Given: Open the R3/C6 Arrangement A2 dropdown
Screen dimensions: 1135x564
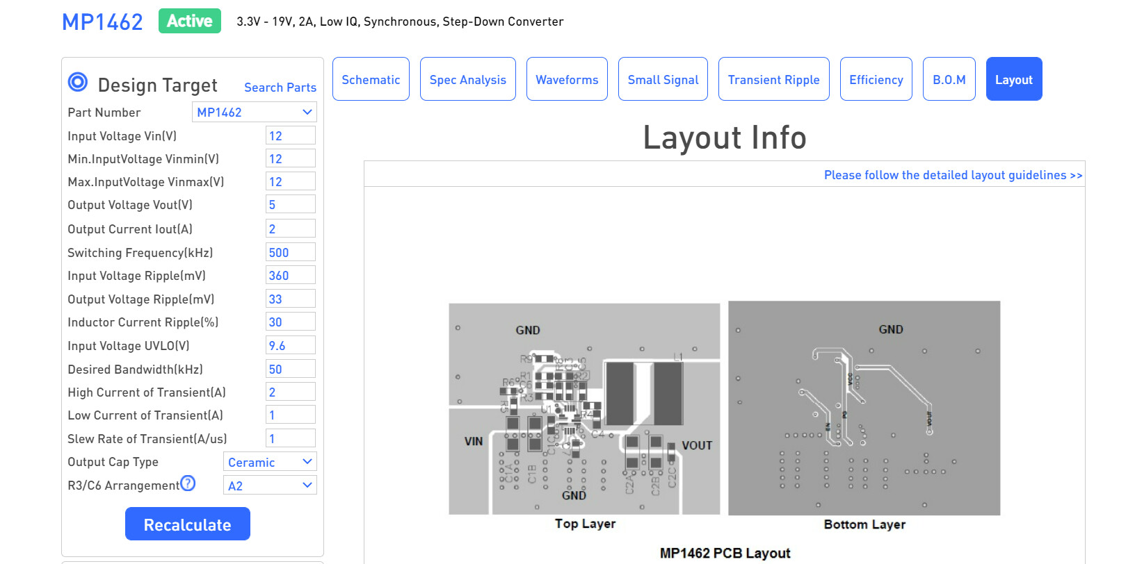Looking at the screenshot, I should click(x=270, y=486).
